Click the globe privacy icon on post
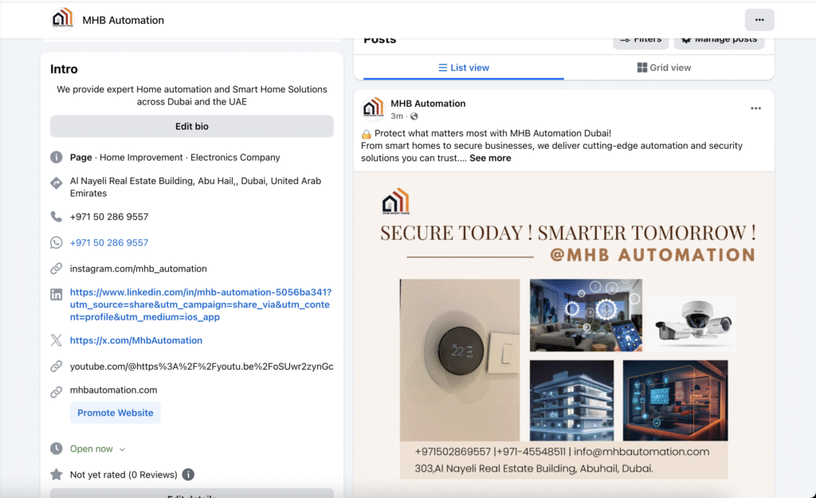Image resolution: width=816 pixels, height=498 pixels. click(414, 117)
